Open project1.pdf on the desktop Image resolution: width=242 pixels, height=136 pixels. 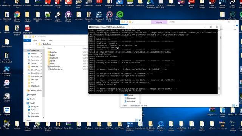coord(27,29)
